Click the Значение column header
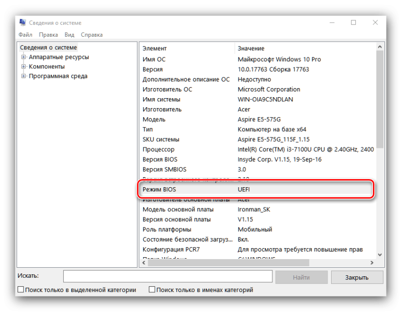Screen dimensions: 402x312 point(305,48)
